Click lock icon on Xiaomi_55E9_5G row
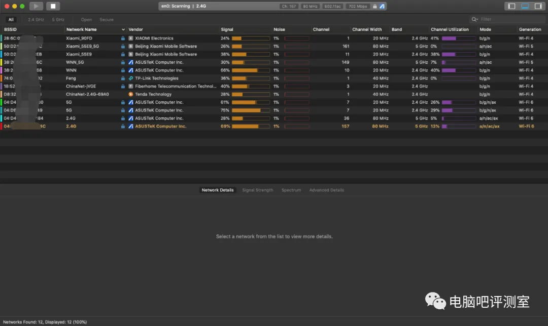Screen dimensions: 548x326 tap(123, 47)
